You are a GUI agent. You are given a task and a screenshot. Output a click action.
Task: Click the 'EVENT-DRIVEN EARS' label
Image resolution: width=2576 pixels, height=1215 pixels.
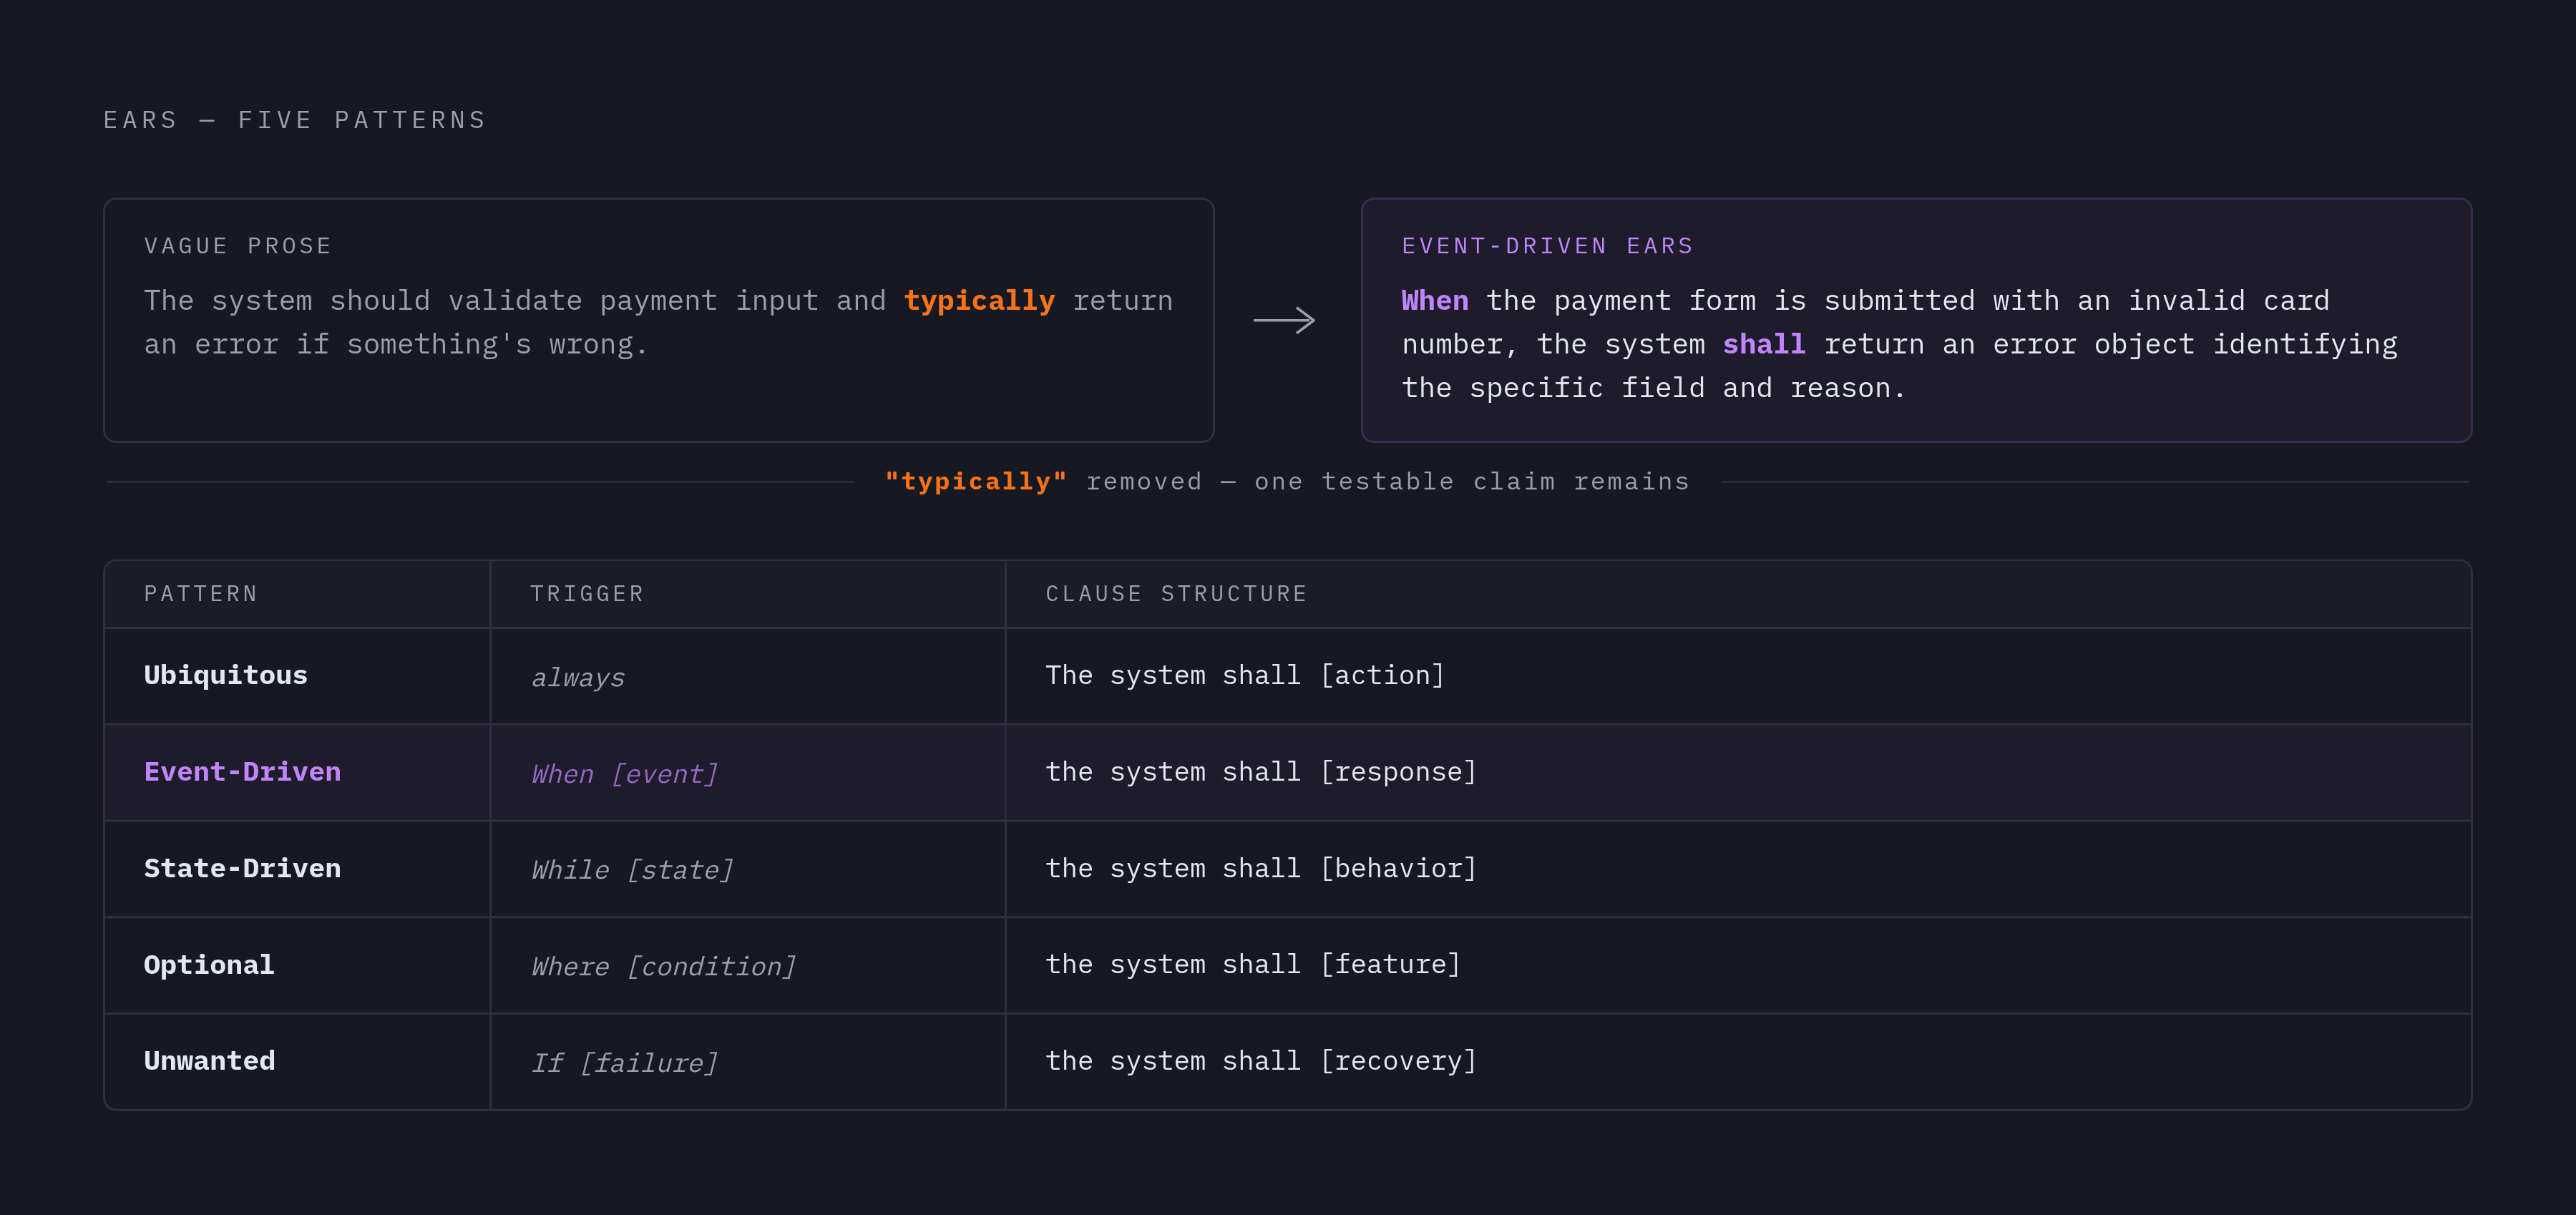pos(1548,246)
